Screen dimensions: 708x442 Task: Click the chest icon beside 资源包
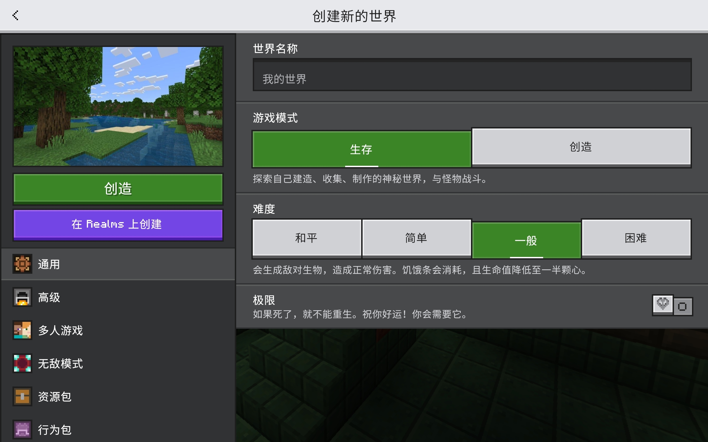pos(22,397)
